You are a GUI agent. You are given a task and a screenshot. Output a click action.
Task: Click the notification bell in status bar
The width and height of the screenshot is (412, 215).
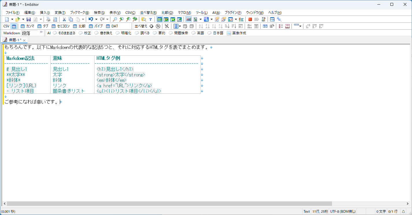click(403, 212)
